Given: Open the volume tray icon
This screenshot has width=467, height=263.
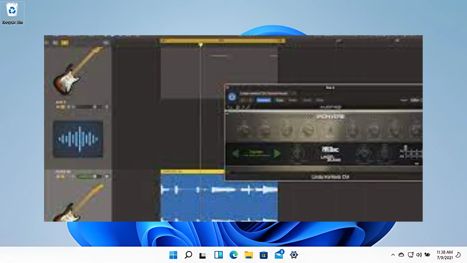Looking at the screenshot, I should (x=419, y=255).
